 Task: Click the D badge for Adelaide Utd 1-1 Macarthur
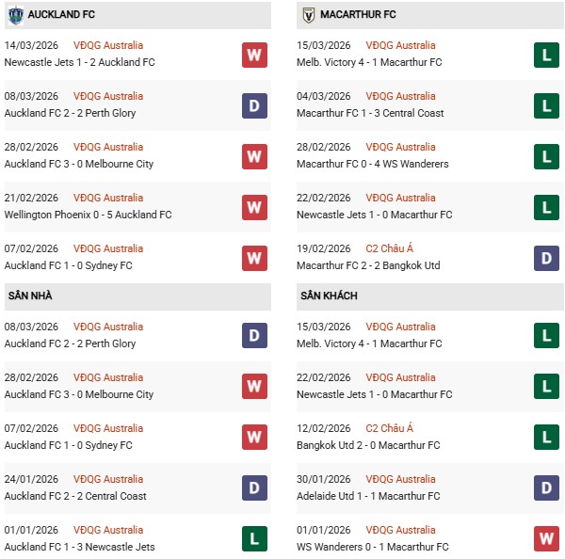click(546, 488)
